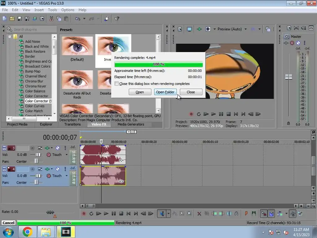The width and height of the screenshot is (317, 238).
Task: Click the What's This help icon
Action: [117, 19]
